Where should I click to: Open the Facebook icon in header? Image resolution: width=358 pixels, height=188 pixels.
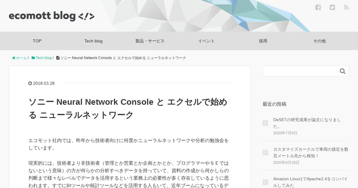click(318, 7)
